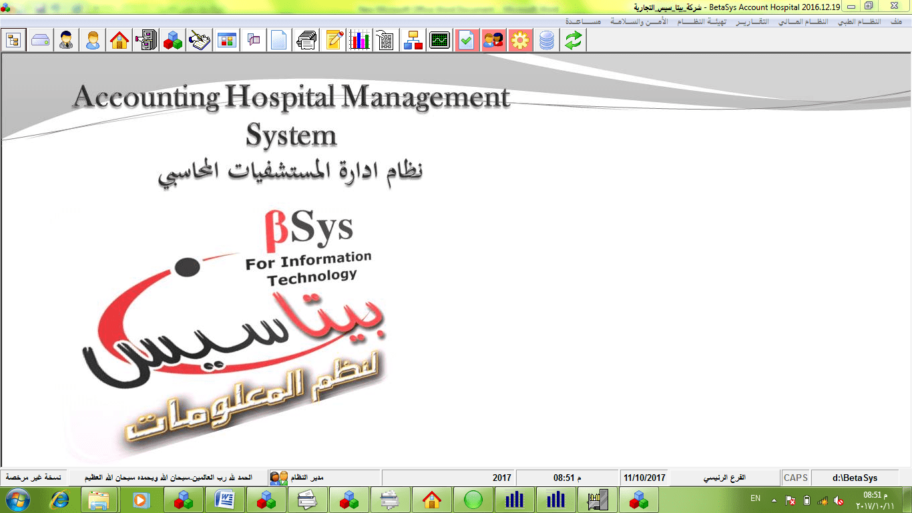Click the d:\BetaSys path in status bar

click(855, 478)
